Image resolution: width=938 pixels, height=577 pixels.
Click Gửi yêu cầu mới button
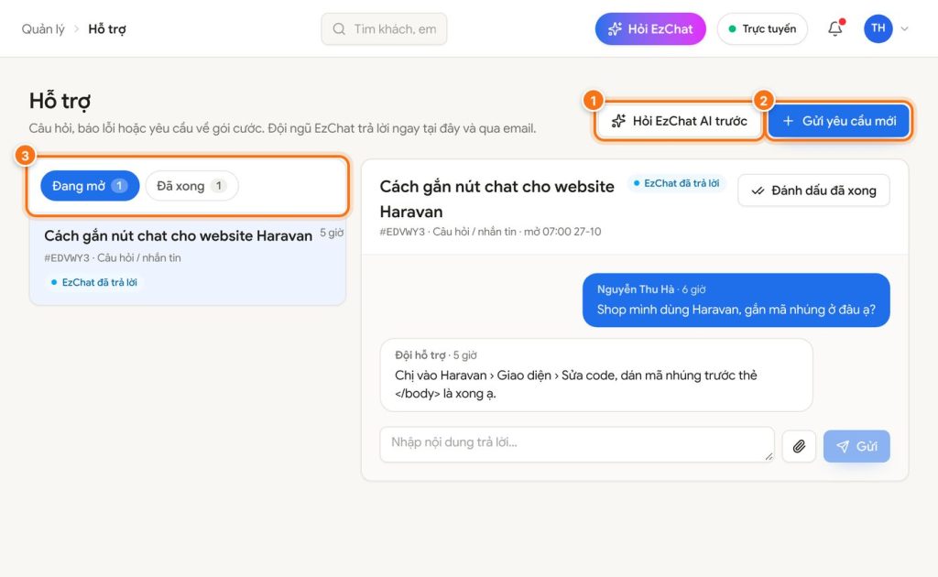point(839,121)
